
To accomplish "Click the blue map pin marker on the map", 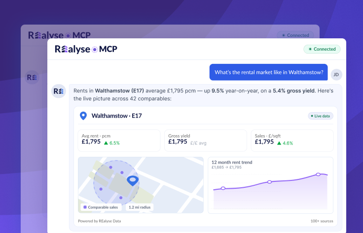I will pyautogui.click(x=133, y=180).
